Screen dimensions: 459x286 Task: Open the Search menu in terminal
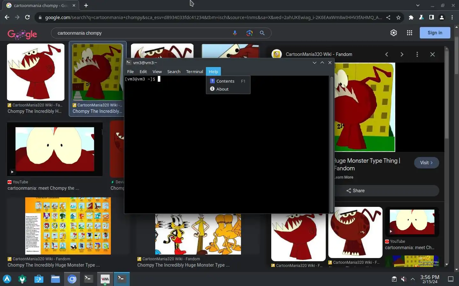pos(174,71)
